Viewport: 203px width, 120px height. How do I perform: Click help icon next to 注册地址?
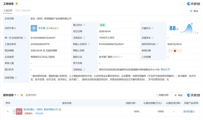[84, 70]
